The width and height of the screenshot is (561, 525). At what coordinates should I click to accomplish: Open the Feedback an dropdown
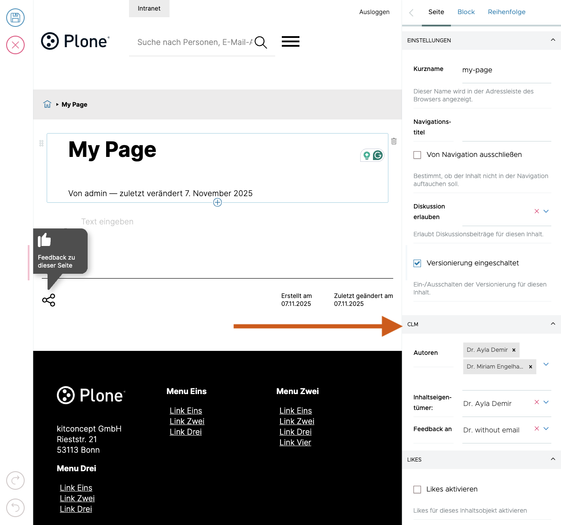coord(546,428)
